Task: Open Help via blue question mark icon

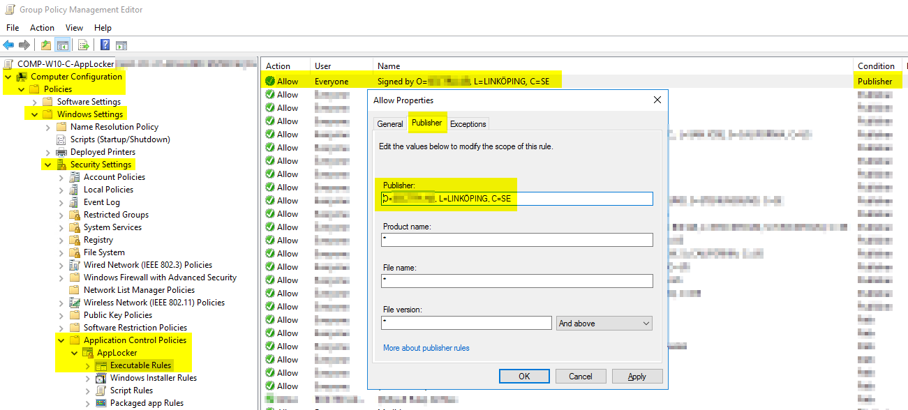Action: click(105, 45)
